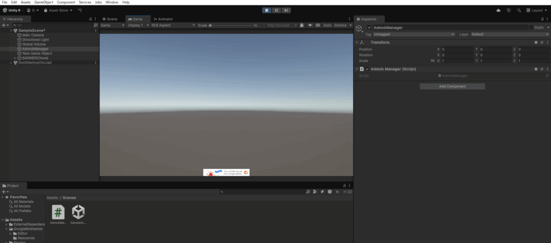
Task: Open the Tag dropdown showing Untagged
Action: pyautogui.click(x=414, y=34)
